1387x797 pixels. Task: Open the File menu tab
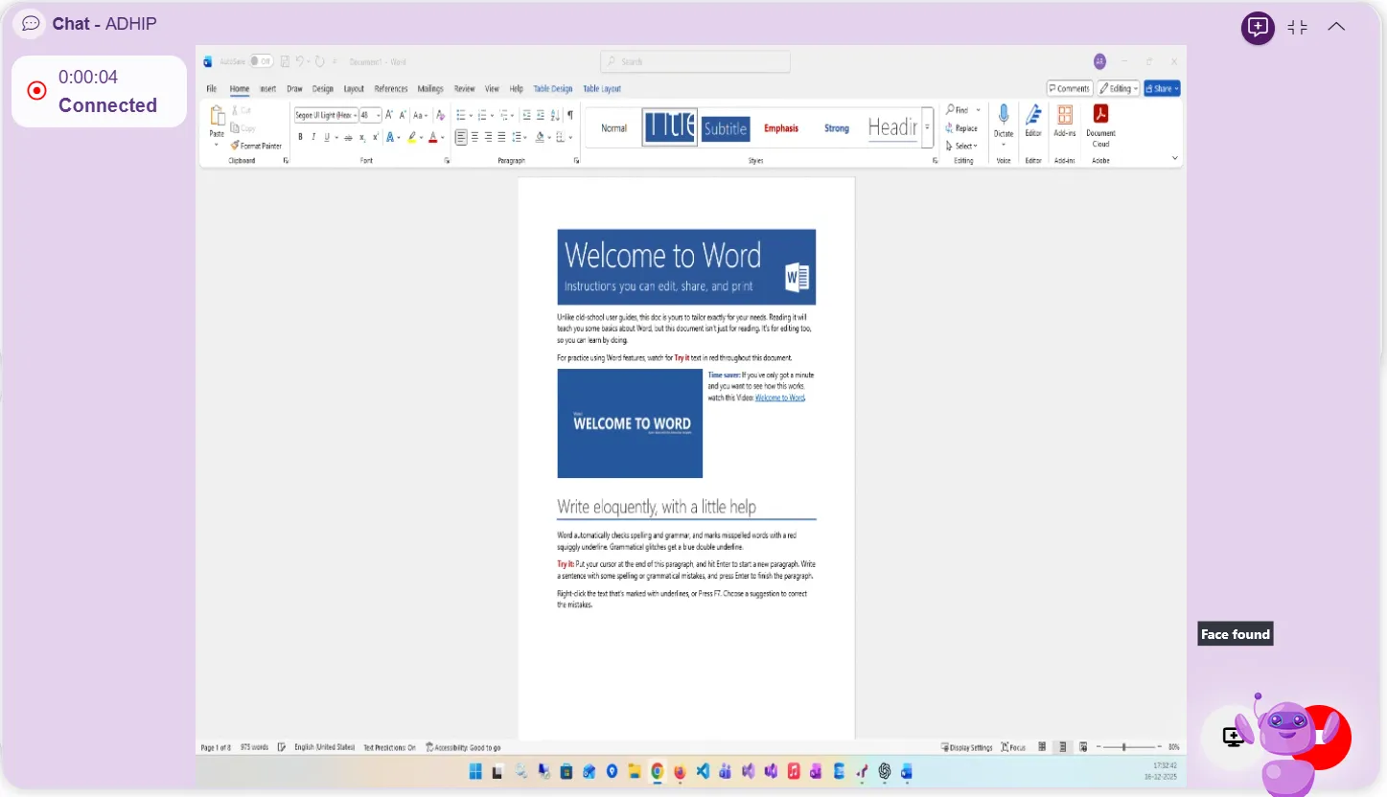212,89
